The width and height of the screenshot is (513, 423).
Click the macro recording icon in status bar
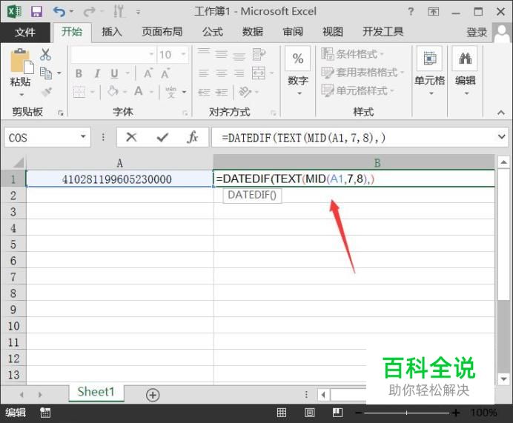click(x=45, y=413)
